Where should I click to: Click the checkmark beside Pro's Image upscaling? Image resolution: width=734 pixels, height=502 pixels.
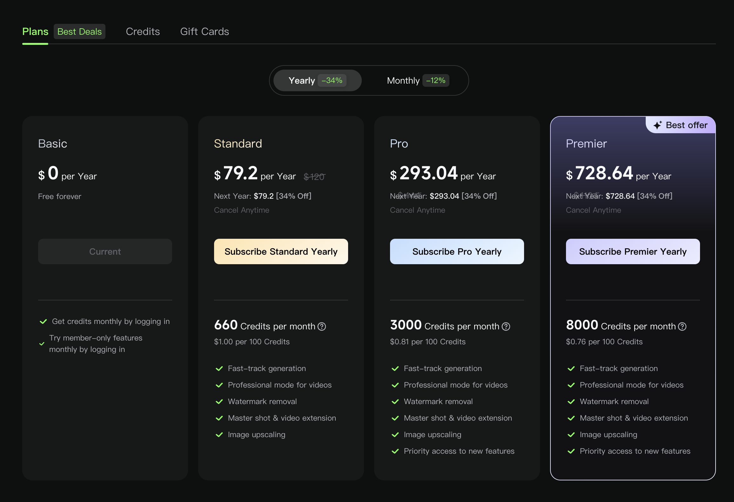click(395, 434)
